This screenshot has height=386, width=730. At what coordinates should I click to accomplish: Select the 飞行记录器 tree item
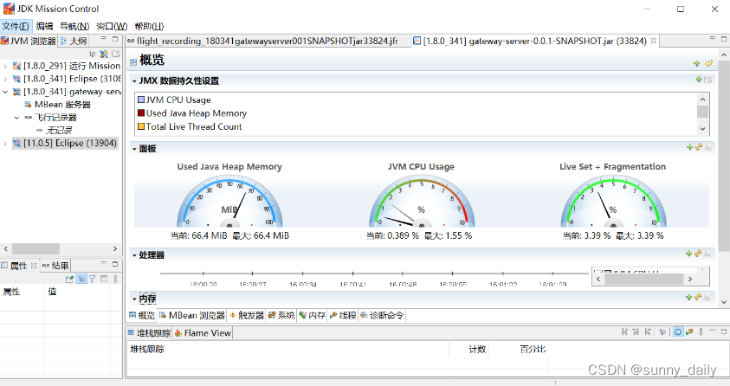(51, 118)
